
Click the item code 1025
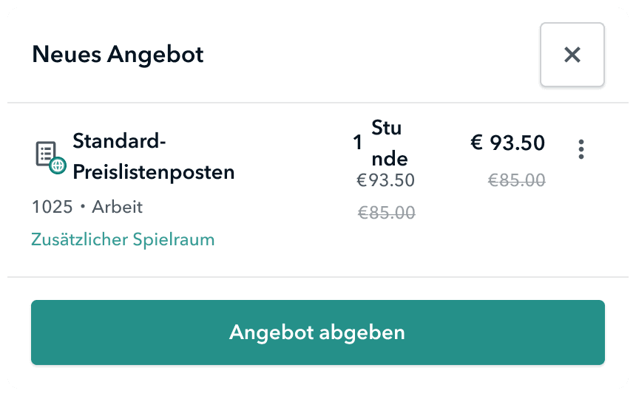[52, 207]
